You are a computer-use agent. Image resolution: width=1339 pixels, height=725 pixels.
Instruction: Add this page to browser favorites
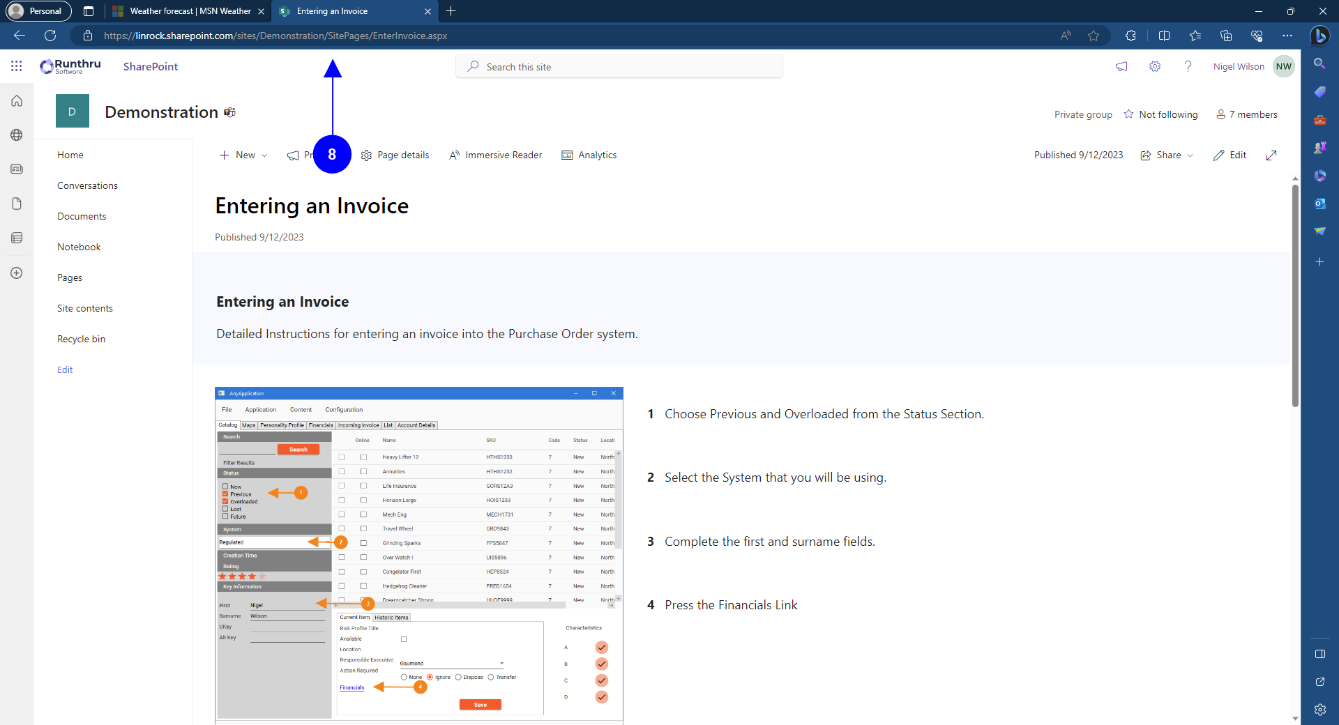[1094, 36]
